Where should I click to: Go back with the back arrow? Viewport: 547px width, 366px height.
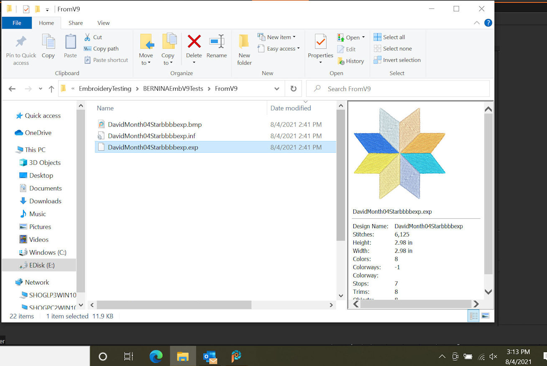[x=12, y=88]
